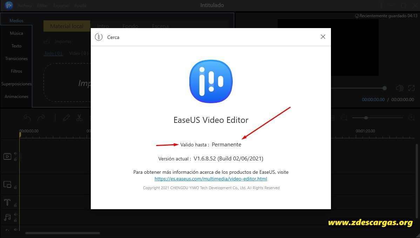Switch to the Filtros tab
Image resolution: width=420 pixels, height=238 pixels.
(x=16, y=71)
